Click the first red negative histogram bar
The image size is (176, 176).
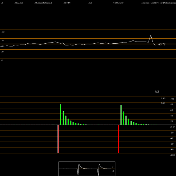pos(58,139)
